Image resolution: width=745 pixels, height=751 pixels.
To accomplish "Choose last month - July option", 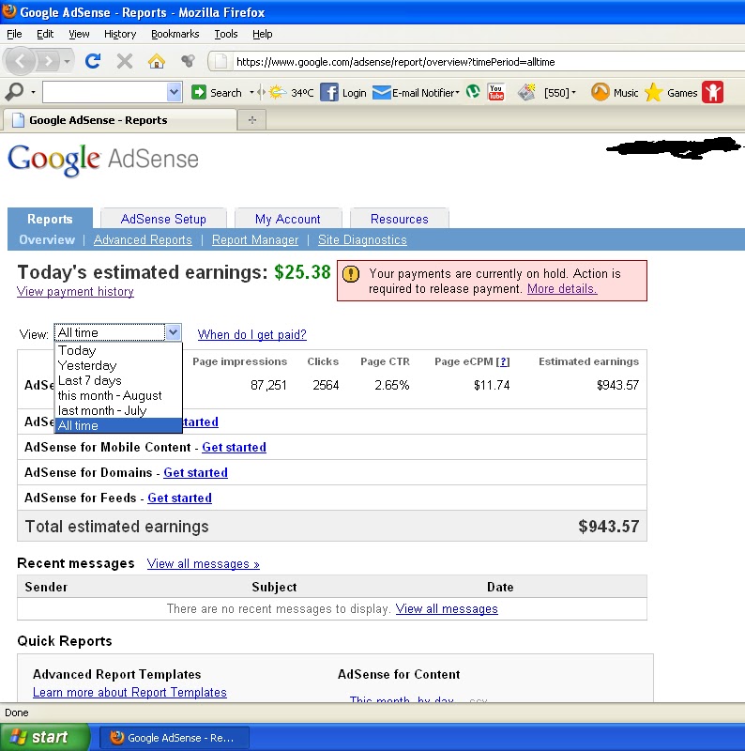I will tap(118, 410).
